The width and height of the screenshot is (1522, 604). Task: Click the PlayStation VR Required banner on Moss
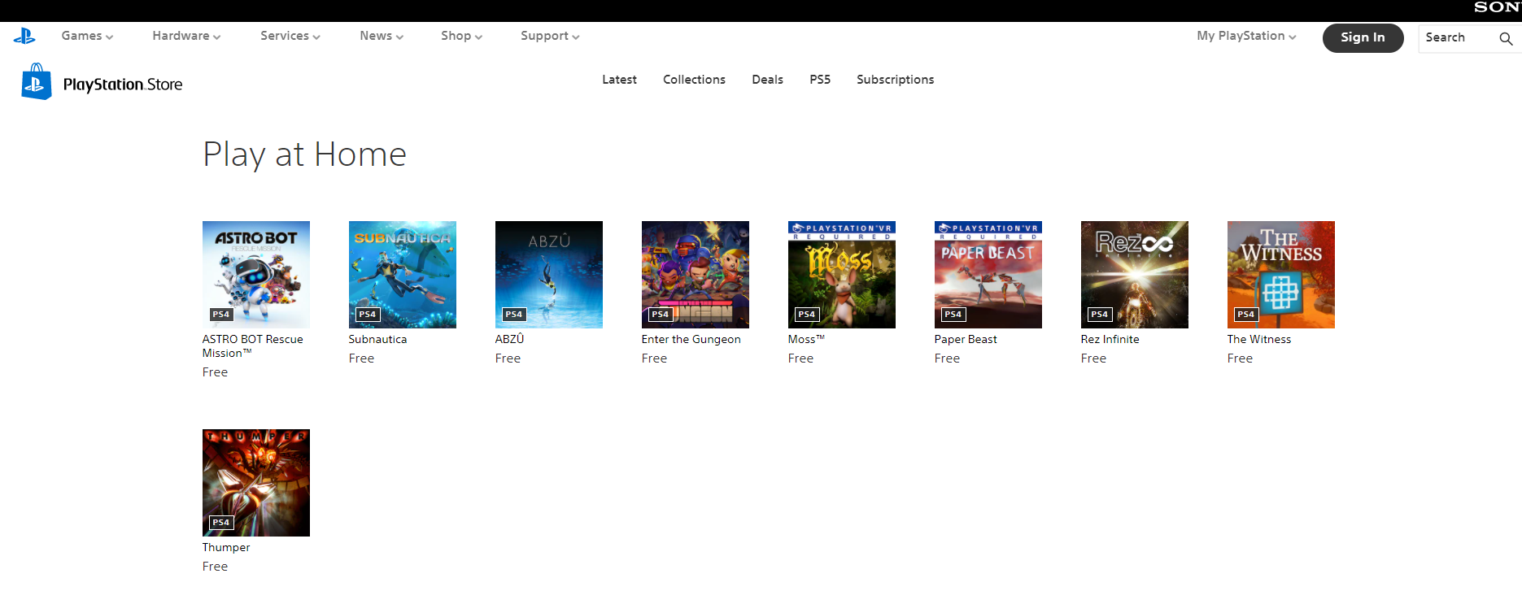[842, 230]
